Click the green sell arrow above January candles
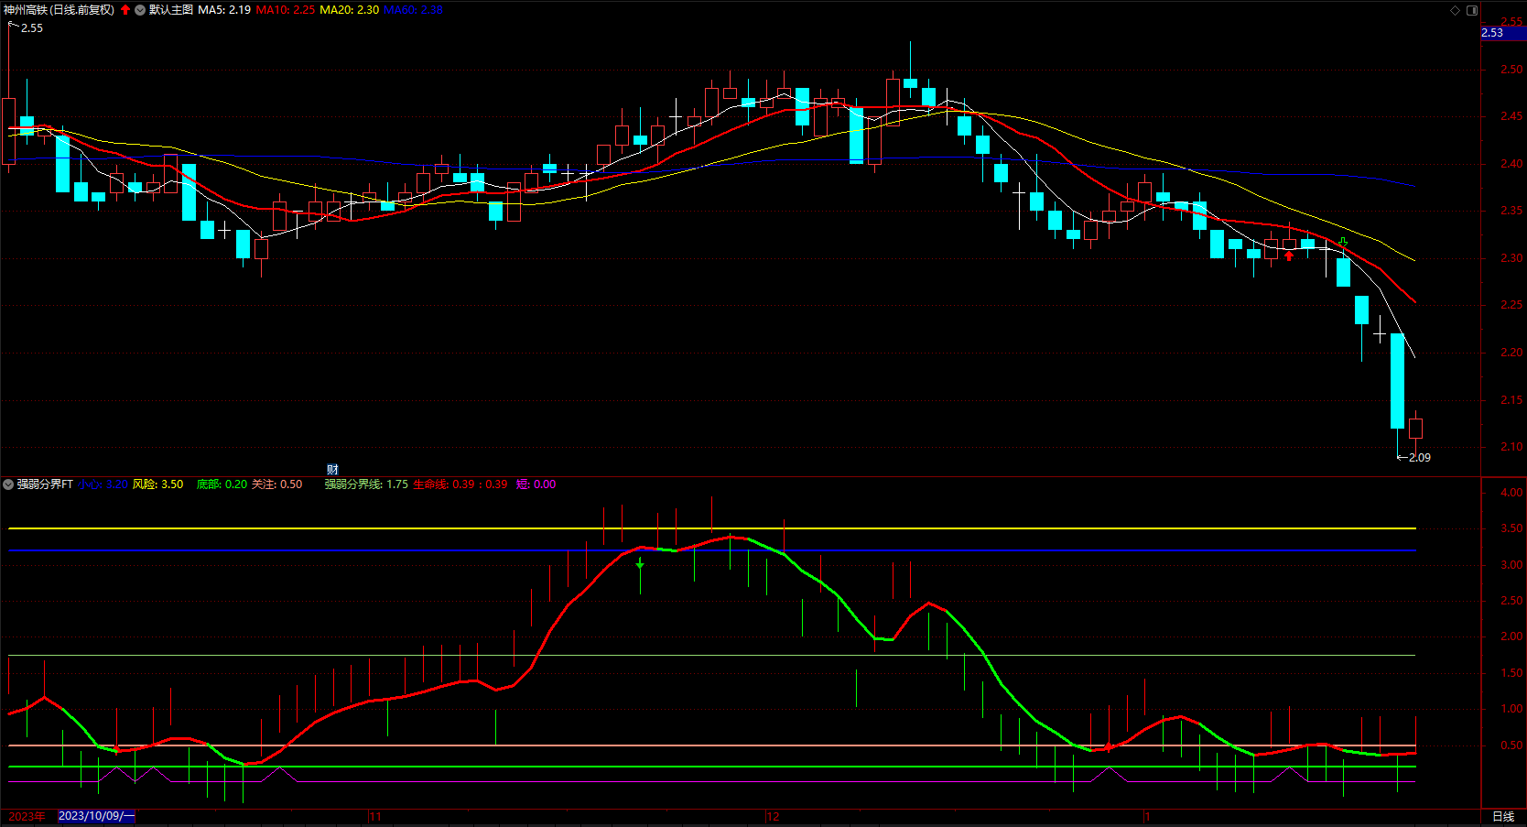This screenshot has width=1527, height=827. [1343, 243]
